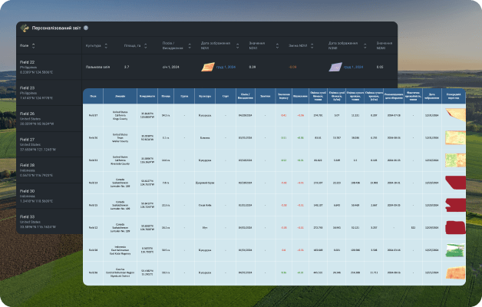Select Field 27 United States row
This screenshot has height=307, width=482.
pyautogui.click(x=49, y=144)
